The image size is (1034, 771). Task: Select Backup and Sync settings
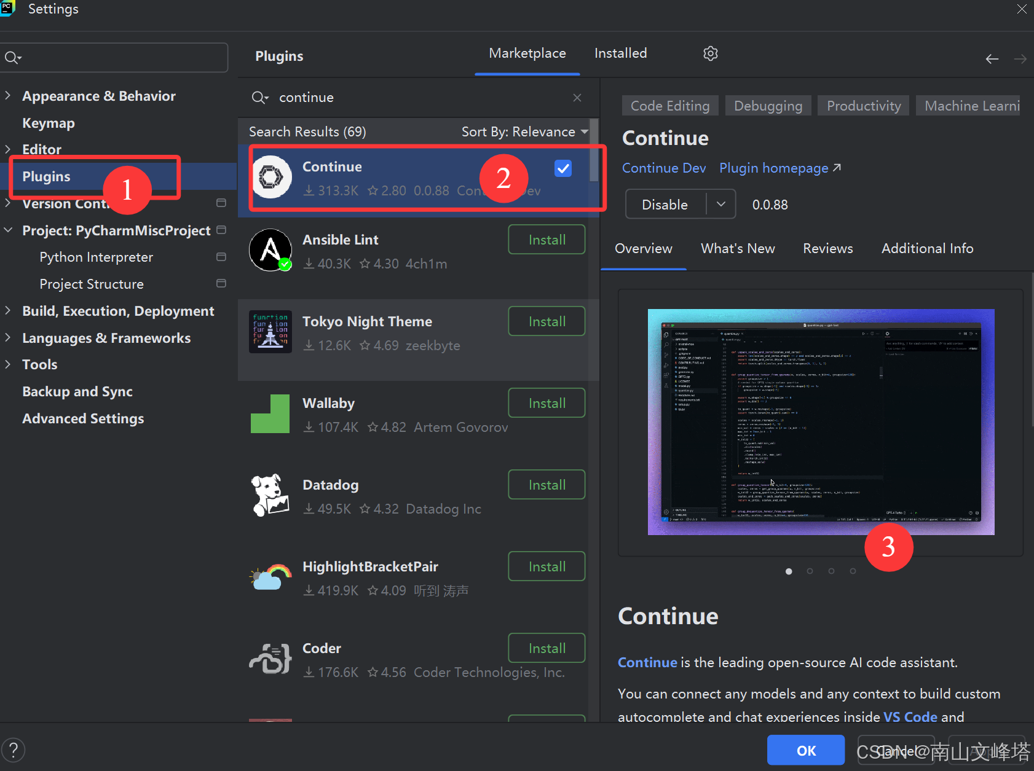pos(77,391)
